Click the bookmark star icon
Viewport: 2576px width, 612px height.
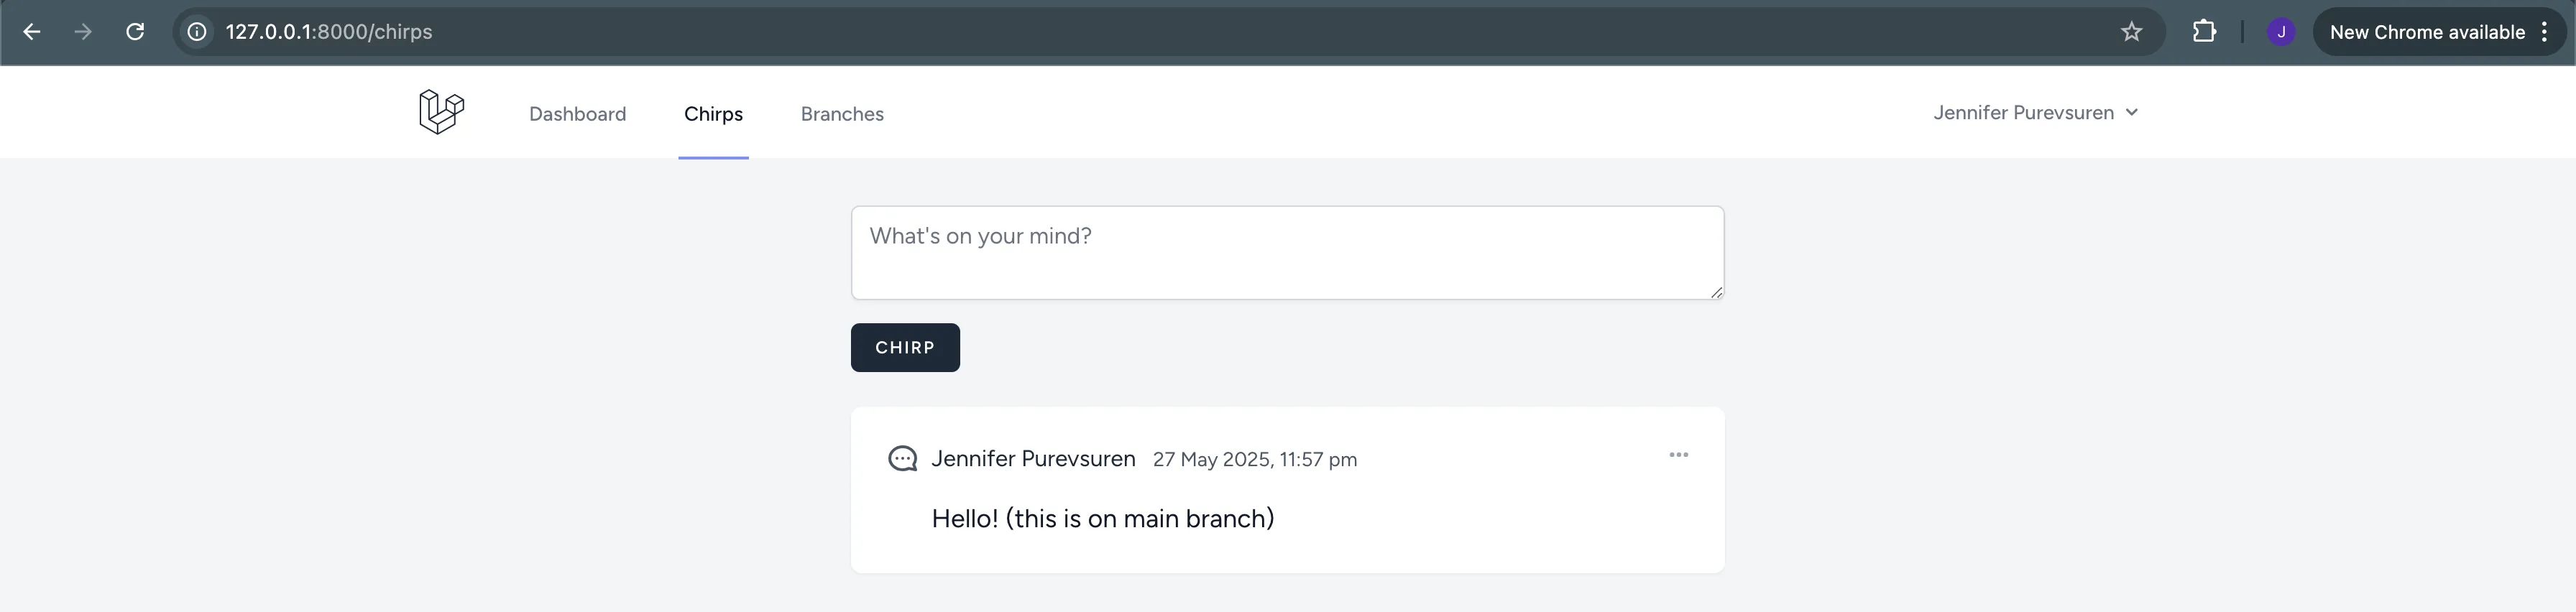click(x=2132, y=31)
